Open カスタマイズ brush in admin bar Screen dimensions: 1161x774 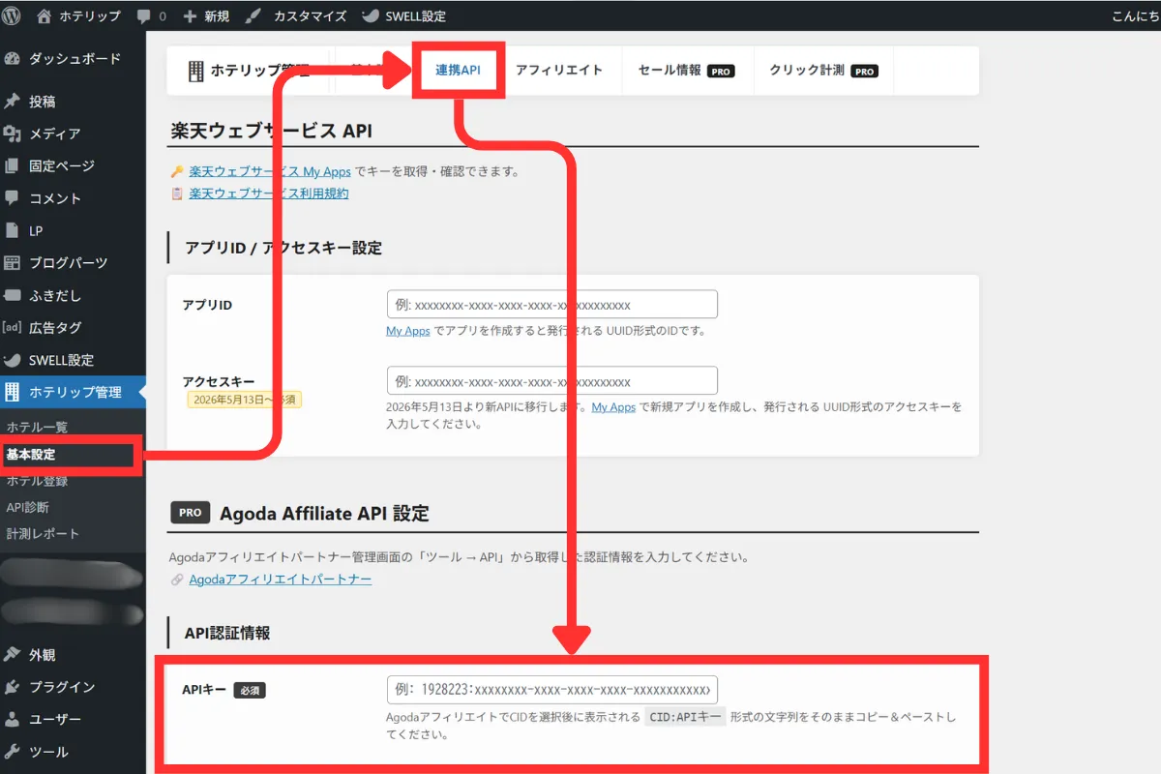coord(252,16)
